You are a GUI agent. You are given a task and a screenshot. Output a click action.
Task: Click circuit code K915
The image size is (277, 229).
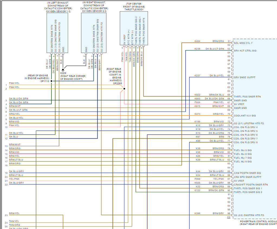coord(197,106)
